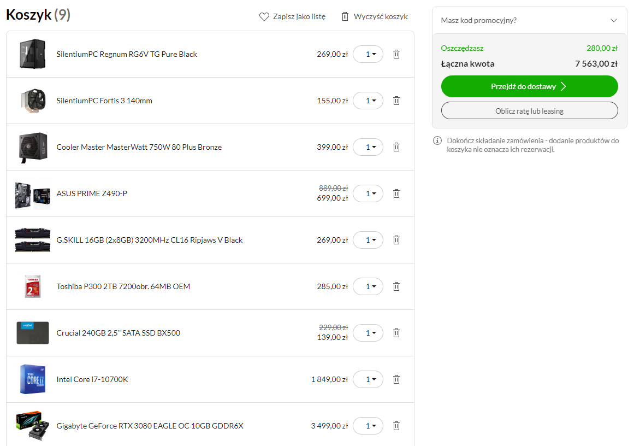Expand the Masz kod promocyjny section
The image size is (640, 446).
click(x=529, y=20)
